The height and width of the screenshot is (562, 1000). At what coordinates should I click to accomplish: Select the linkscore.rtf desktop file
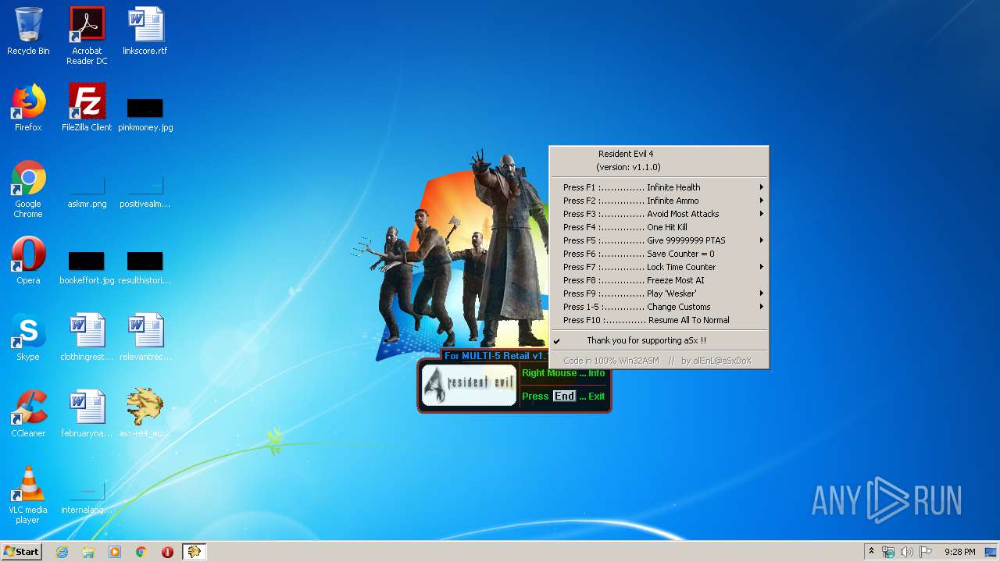[145, 31]
